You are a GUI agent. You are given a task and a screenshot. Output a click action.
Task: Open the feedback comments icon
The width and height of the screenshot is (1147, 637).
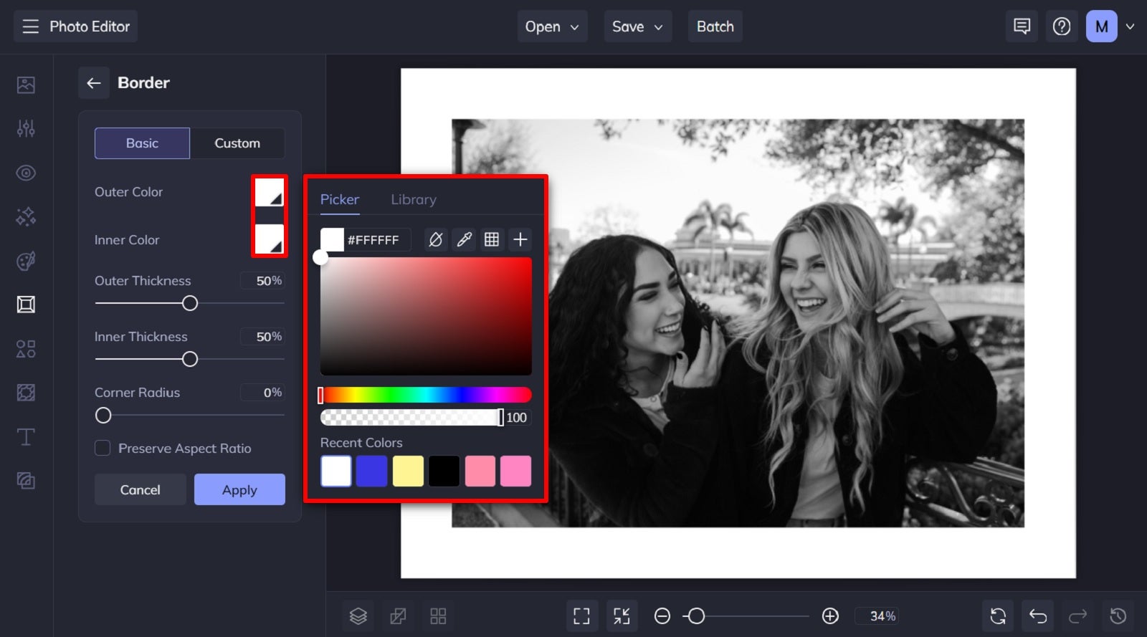(x=1022, y=27)
